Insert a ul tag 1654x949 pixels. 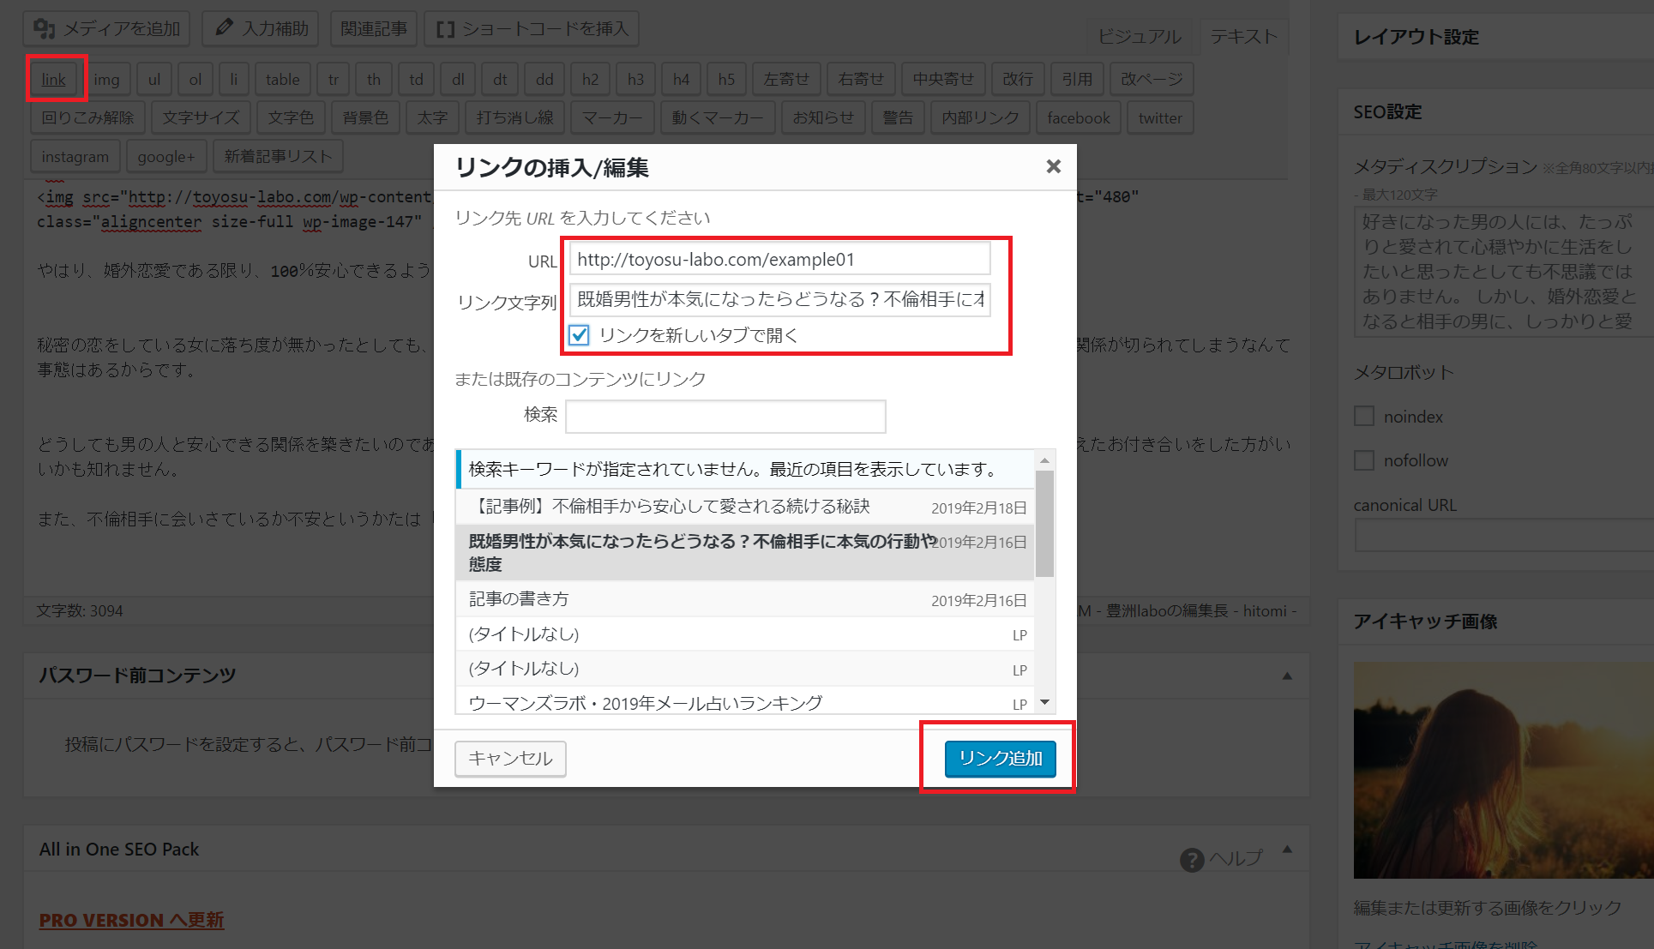pos(154,79)
